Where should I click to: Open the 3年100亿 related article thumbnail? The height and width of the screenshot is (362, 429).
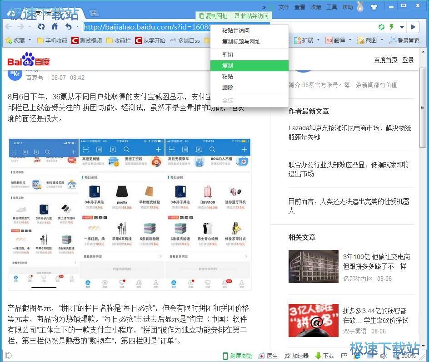314,266
